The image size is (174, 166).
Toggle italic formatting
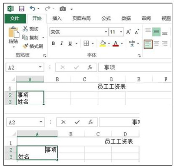[x=62, y=43]
